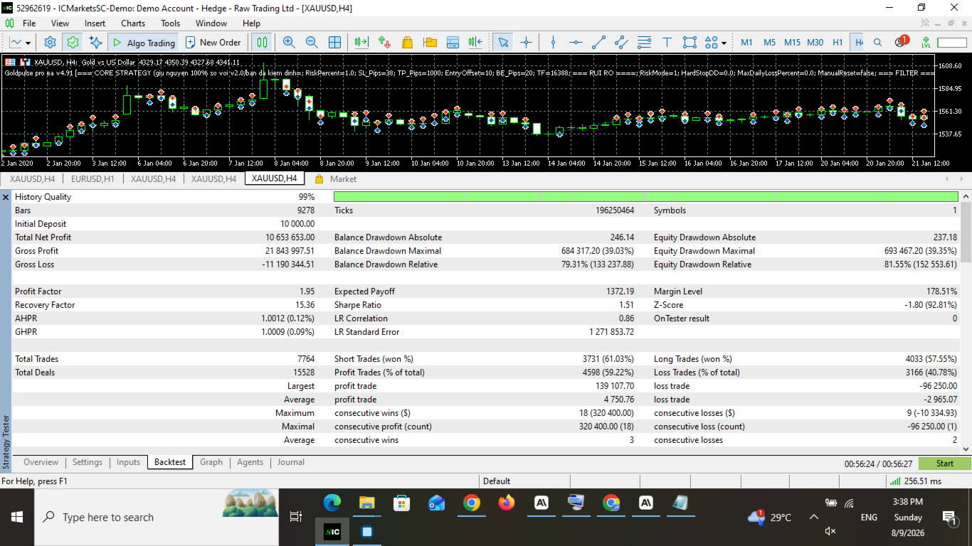This screenshot has width=972, height=546.
Task: Open the Insert menu
Action: tap(95, 23)
